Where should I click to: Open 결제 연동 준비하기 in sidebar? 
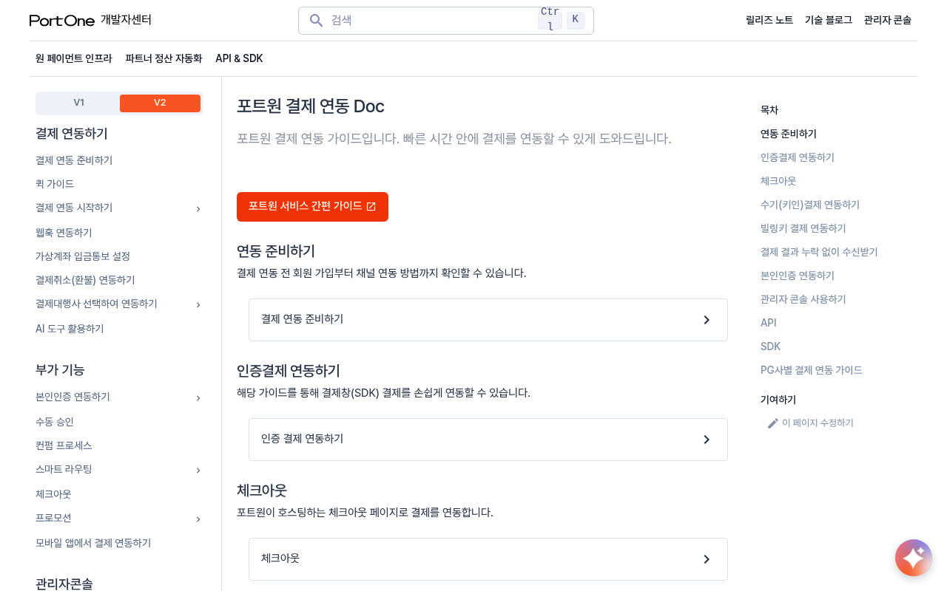pos(74,160)
